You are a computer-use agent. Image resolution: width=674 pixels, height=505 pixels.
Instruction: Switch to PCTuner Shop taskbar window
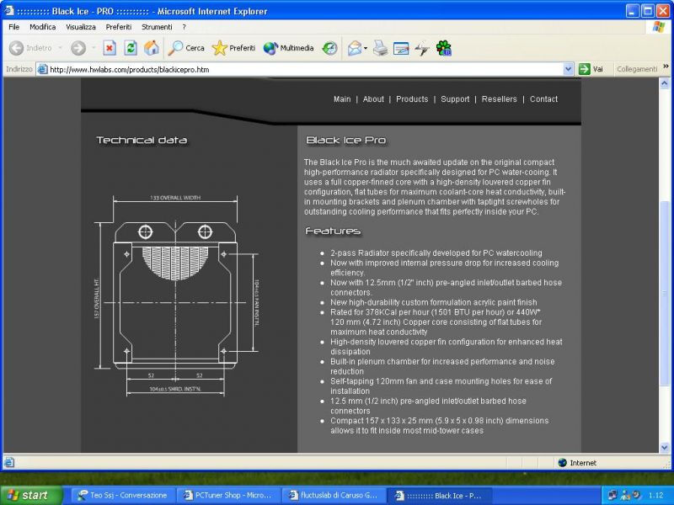[x=228, y=495]
